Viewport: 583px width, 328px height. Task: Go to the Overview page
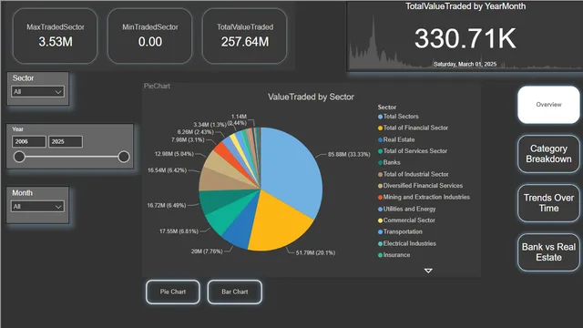tap(548, 105)
